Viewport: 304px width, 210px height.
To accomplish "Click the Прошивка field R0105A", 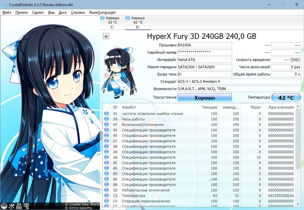I will [204, 45].
